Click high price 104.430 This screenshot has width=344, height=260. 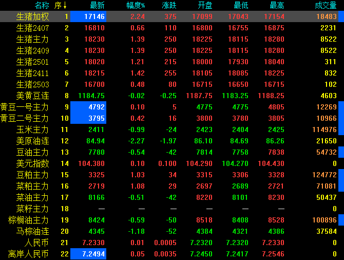(271, 163)
